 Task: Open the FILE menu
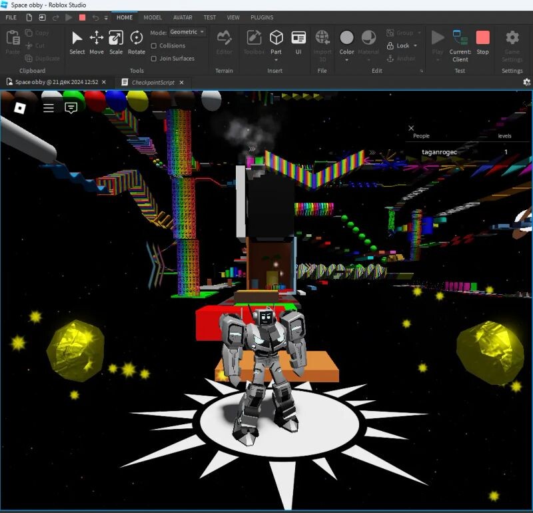click(x=11, y=17)
